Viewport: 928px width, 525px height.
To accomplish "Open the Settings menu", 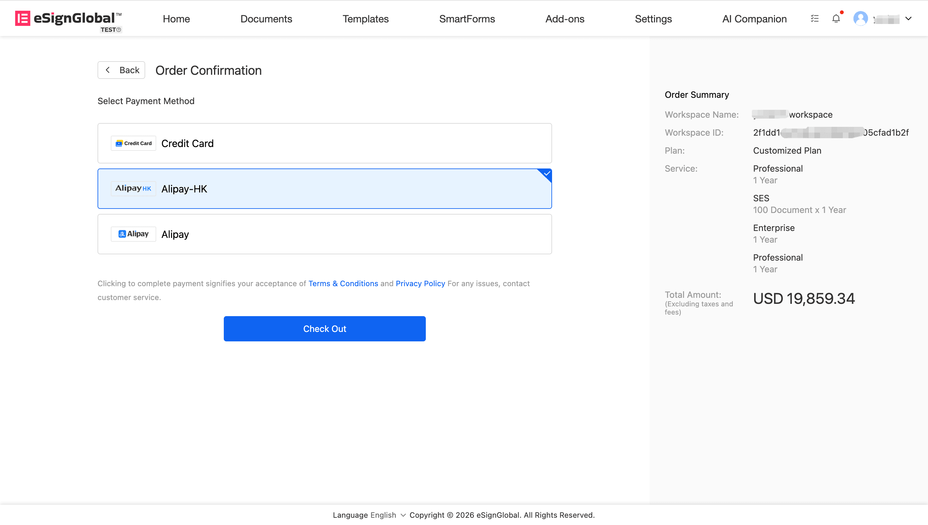I will click(653, 19).
